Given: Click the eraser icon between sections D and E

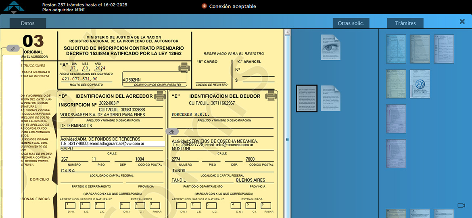Looking at the screenshot, I should 172,132.
